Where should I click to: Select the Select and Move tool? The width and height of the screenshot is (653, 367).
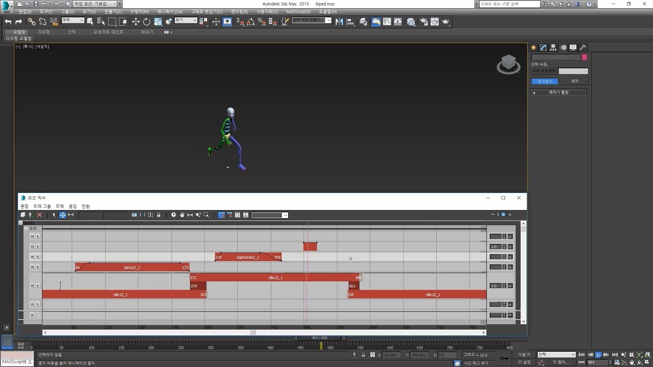coord(136,22)
